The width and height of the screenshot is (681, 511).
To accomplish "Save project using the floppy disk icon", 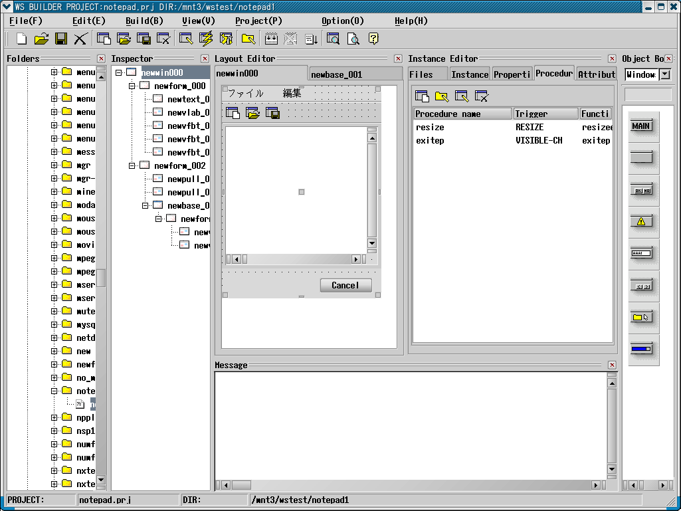I will point(61,39).
